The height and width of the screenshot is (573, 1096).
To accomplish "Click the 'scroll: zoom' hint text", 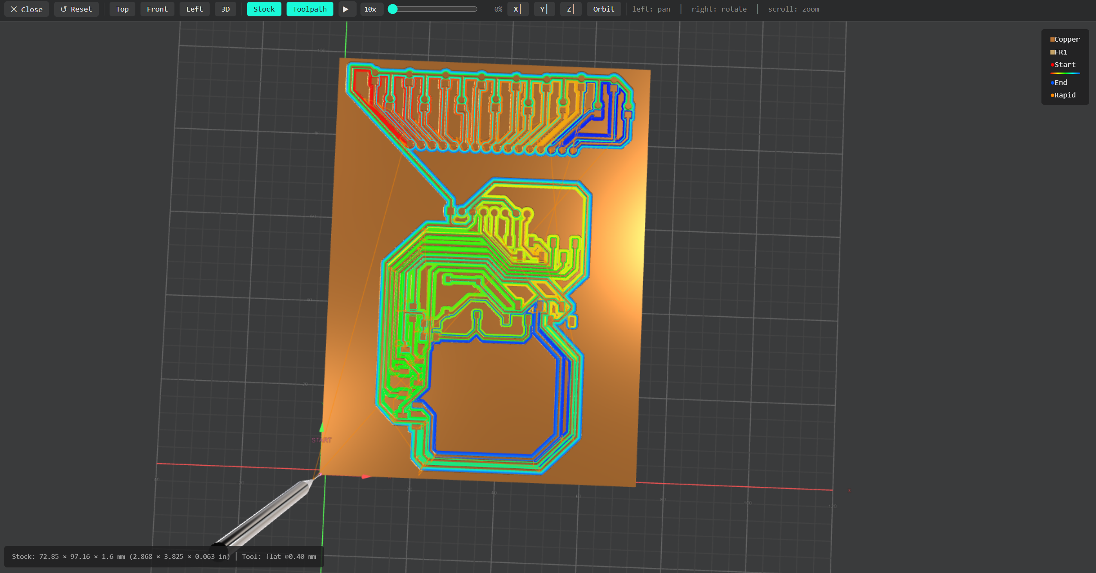I will [x=794, y=9].
